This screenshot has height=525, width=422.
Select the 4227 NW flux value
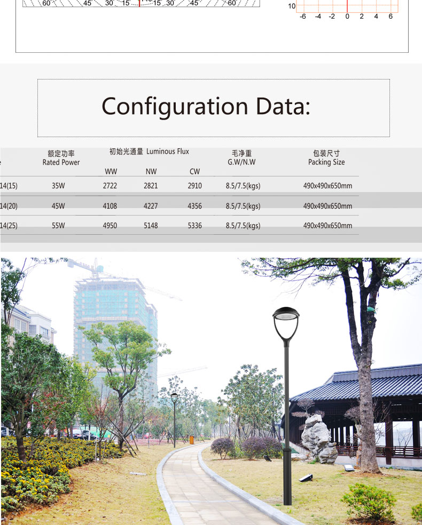coord(151,206)
